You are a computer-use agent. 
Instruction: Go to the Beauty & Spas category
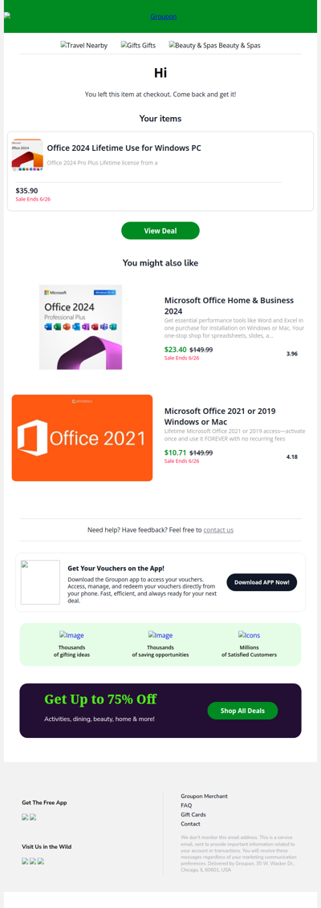(214, 45)
